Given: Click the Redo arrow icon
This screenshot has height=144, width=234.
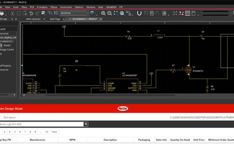Looking at the screenshot, I should pyautogui.click(x=37, y=13).
